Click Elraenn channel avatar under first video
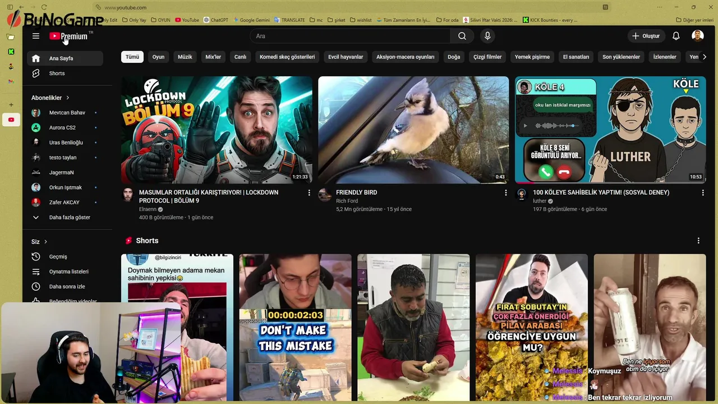This screenshot has width=718, height=404. [128, 195]
